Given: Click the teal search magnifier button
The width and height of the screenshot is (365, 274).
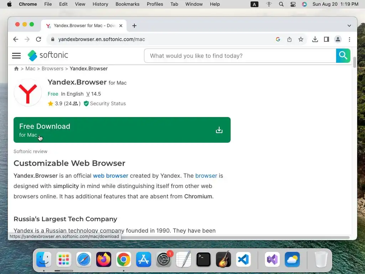Looking at the screenshot, I should [343, 56].
